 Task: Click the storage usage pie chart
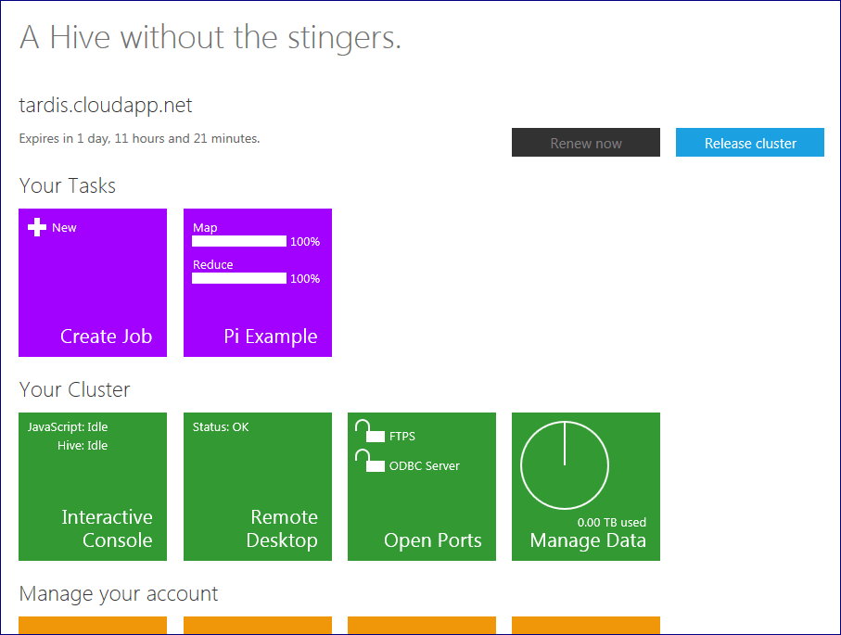point(565,465)
